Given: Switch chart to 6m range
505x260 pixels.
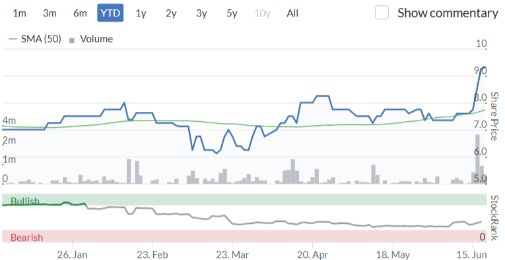Looking at the screenshot, I should click(x=80, y=13).
